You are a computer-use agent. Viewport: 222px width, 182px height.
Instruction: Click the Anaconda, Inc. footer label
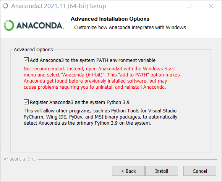[20, 159]
